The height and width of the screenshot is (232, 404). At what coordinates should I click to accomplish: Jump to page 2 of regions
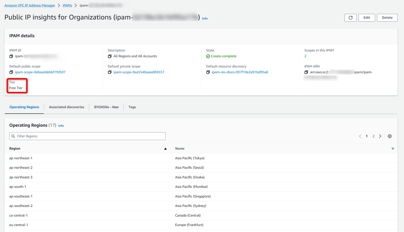coord(373,136)
